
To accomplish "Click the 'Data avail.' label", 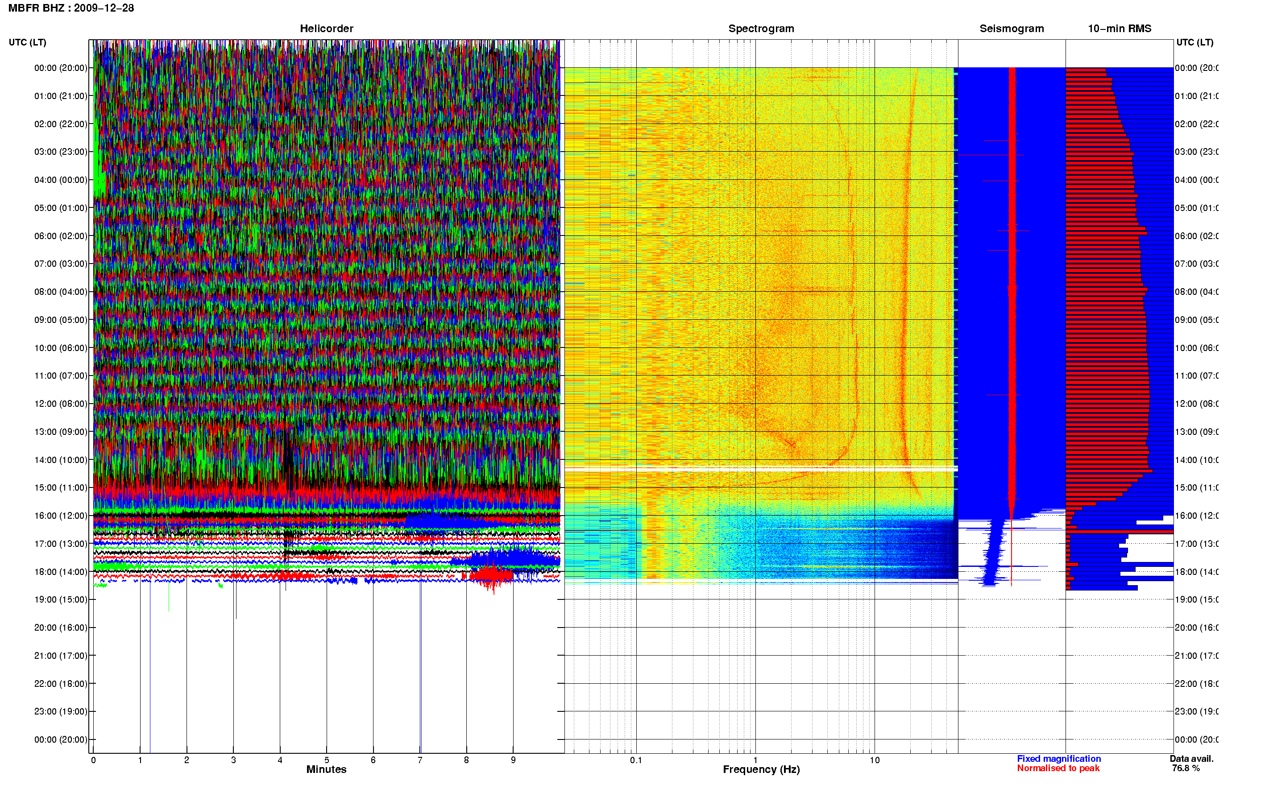I will pyautogui.click(x=1191, y=758).
